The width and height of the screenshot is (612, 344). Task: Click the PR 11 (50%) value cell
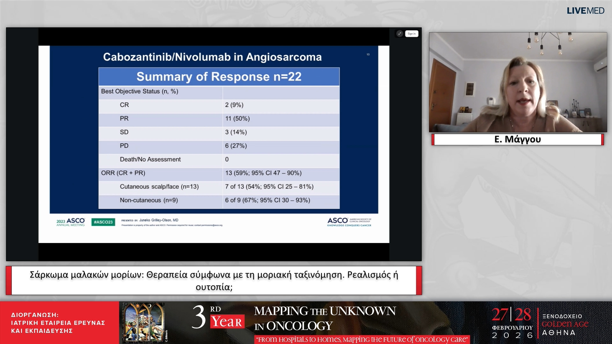point(237,118)
